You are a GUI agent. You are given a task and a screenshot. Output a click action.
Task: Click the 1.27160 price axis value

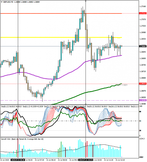click(143, 6)
